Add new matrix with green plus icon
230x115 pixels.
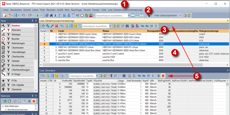tap(5, 101)
